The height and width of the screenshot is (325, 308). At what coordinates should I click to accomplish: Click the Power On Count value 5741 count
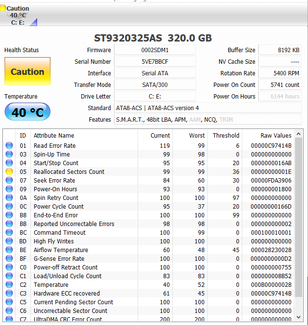pos(280,85)
